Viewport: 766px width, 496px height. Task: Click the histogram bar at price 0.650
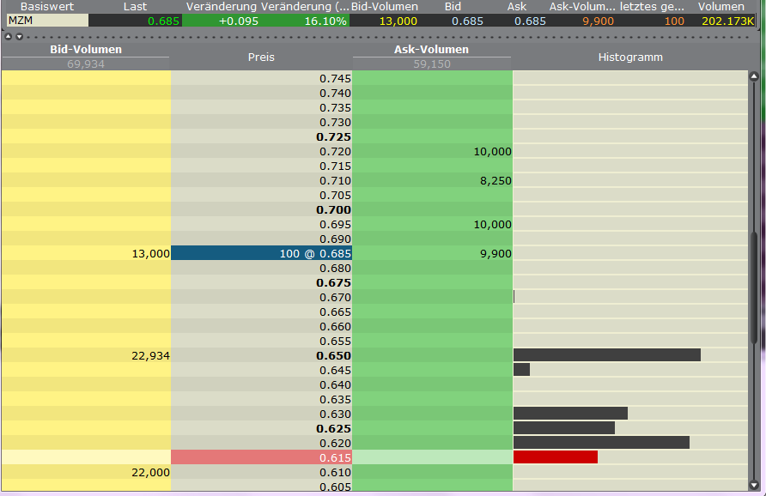[x=606, y=355]
